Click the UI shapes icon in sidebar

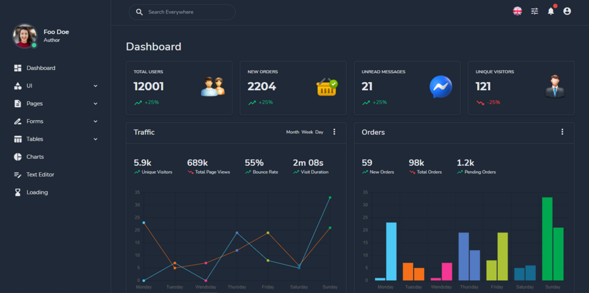(18, 86)
